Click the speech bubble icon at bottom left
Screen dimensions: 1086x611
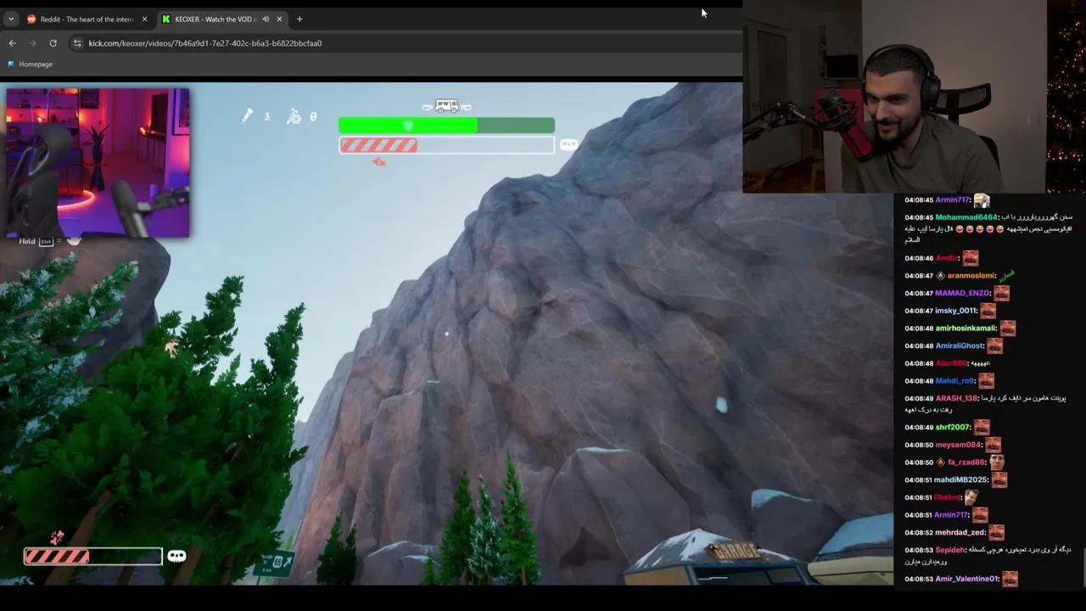(x=176, y=556)
